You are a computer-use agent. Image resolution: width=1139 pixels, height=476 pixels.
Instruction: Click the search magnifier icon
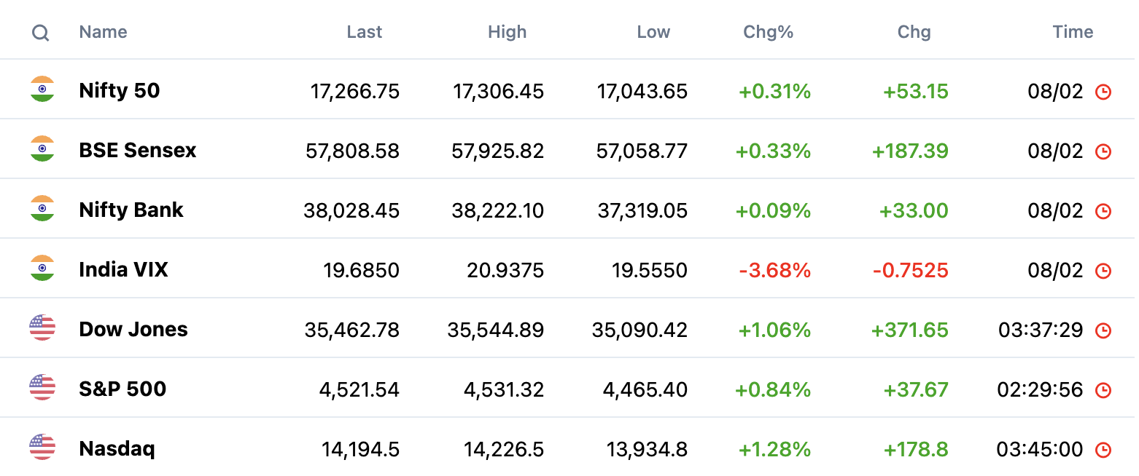(x=41, y=33)
